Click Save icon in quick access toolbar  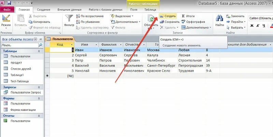pos(9,3)
